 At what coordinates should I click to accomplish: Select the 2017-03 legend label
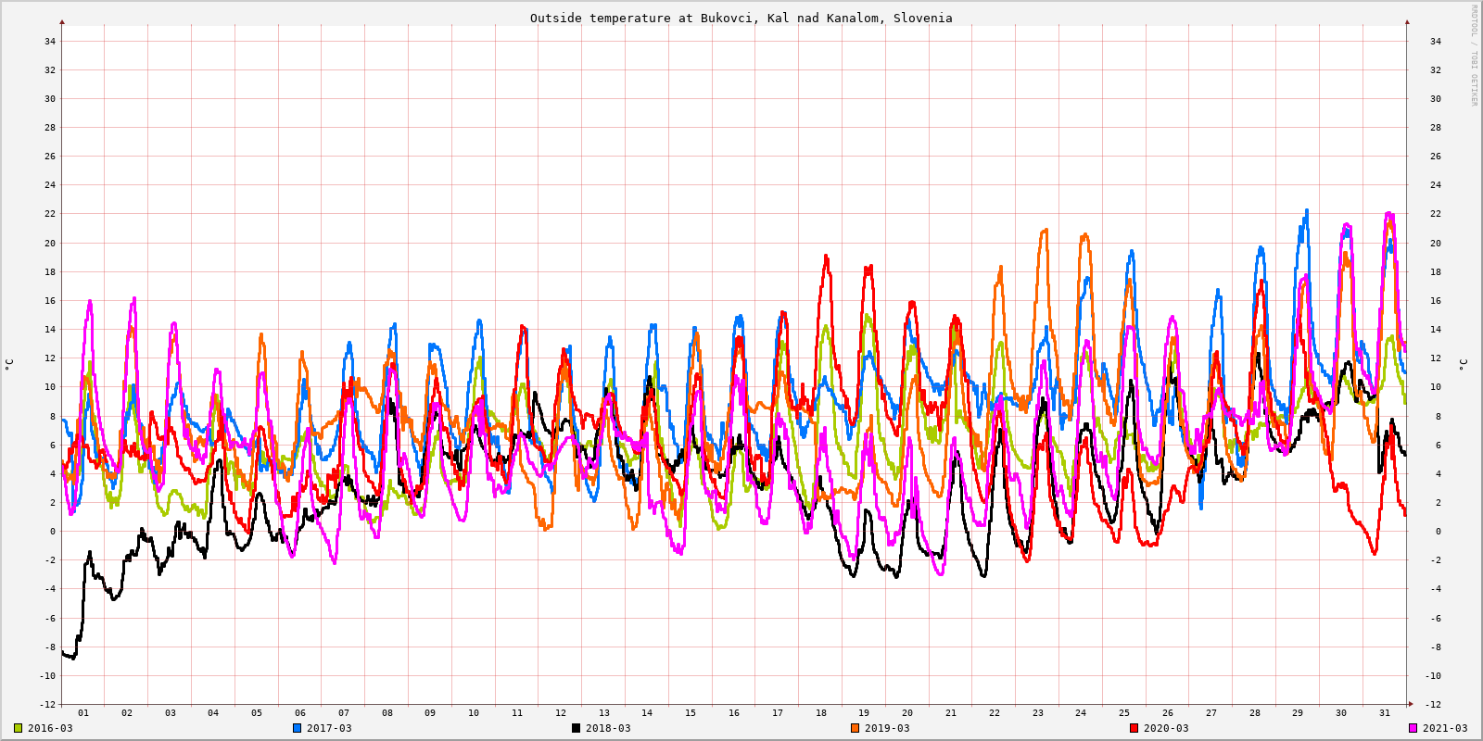point(329,728)
